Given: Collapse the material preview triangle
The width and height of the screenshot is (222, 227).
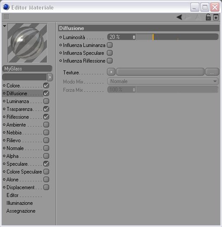Looking at the screenshot, I should [x=4, y=26].
